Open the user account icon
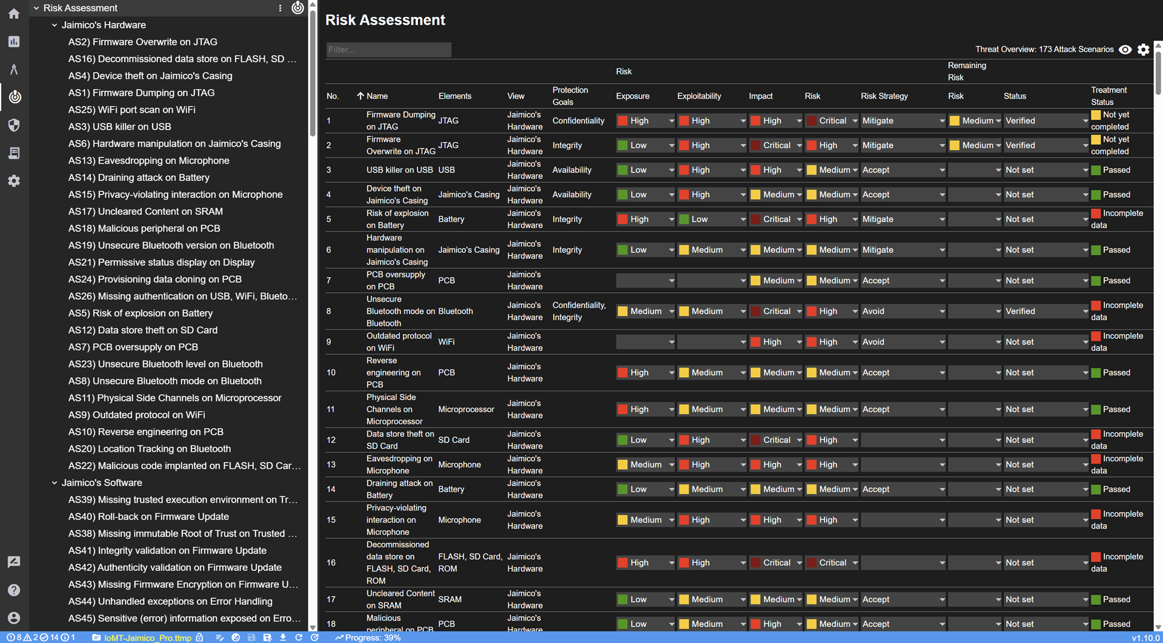This screenshot has width=1163, height=643. point(14,618)
